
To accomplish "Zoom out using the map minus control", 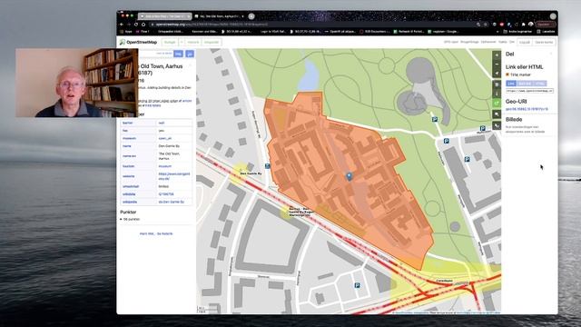I will 497,64.
